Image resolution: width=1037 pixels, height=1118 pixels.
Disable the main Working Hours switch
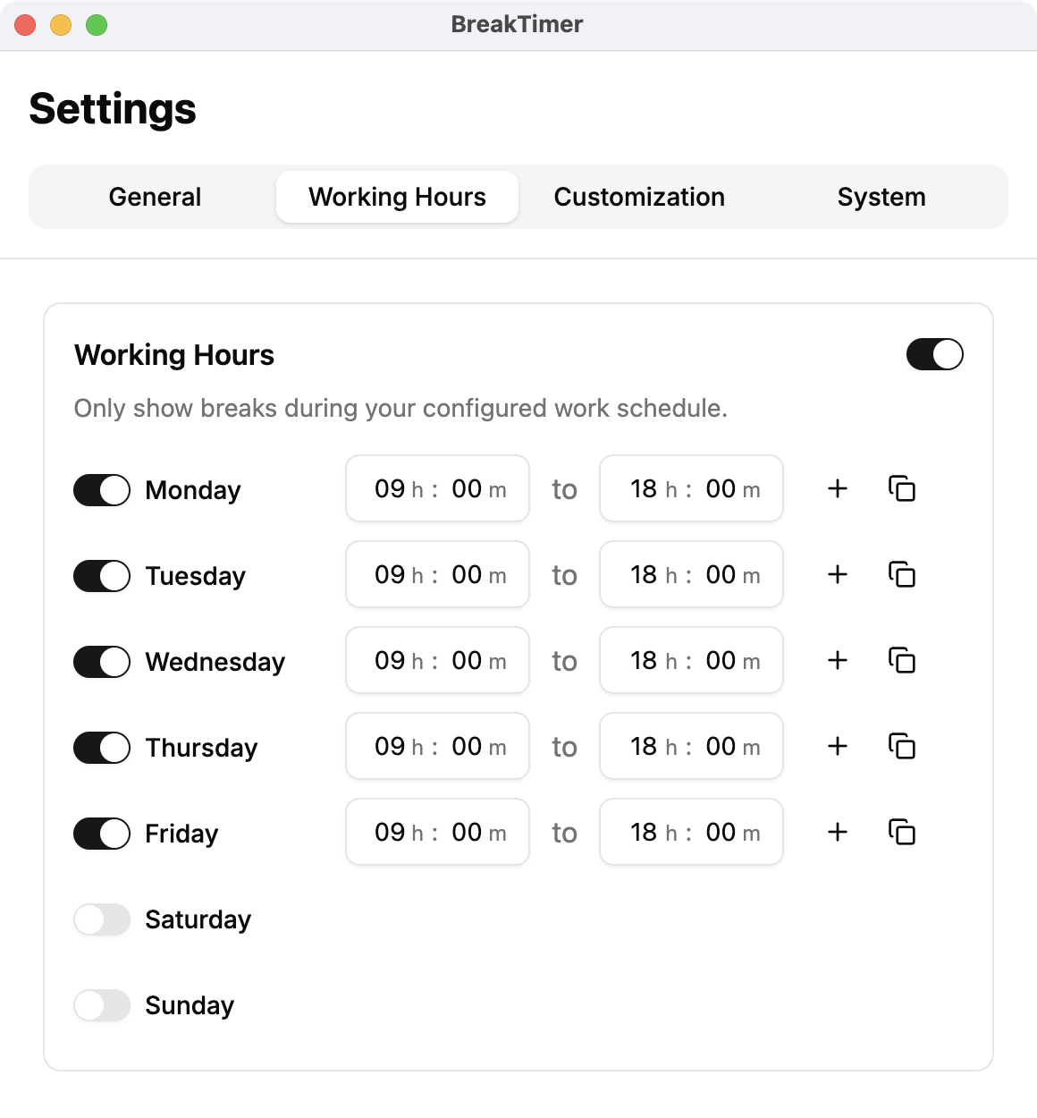click(x=934, y=354)
